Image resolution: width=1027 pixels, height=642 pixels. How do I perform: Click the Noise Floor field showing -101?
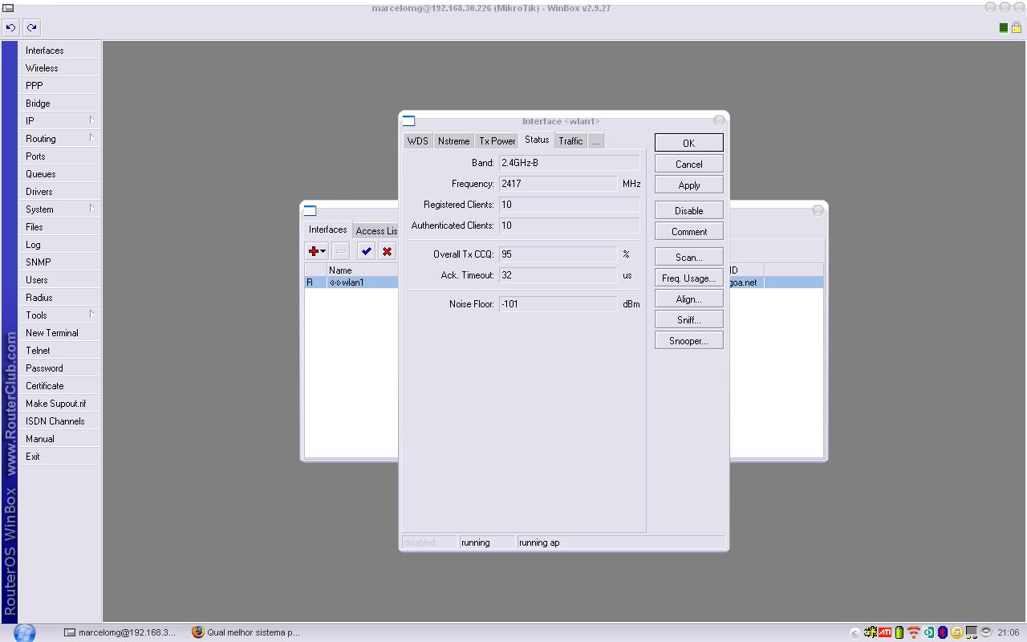coord(558,304)
